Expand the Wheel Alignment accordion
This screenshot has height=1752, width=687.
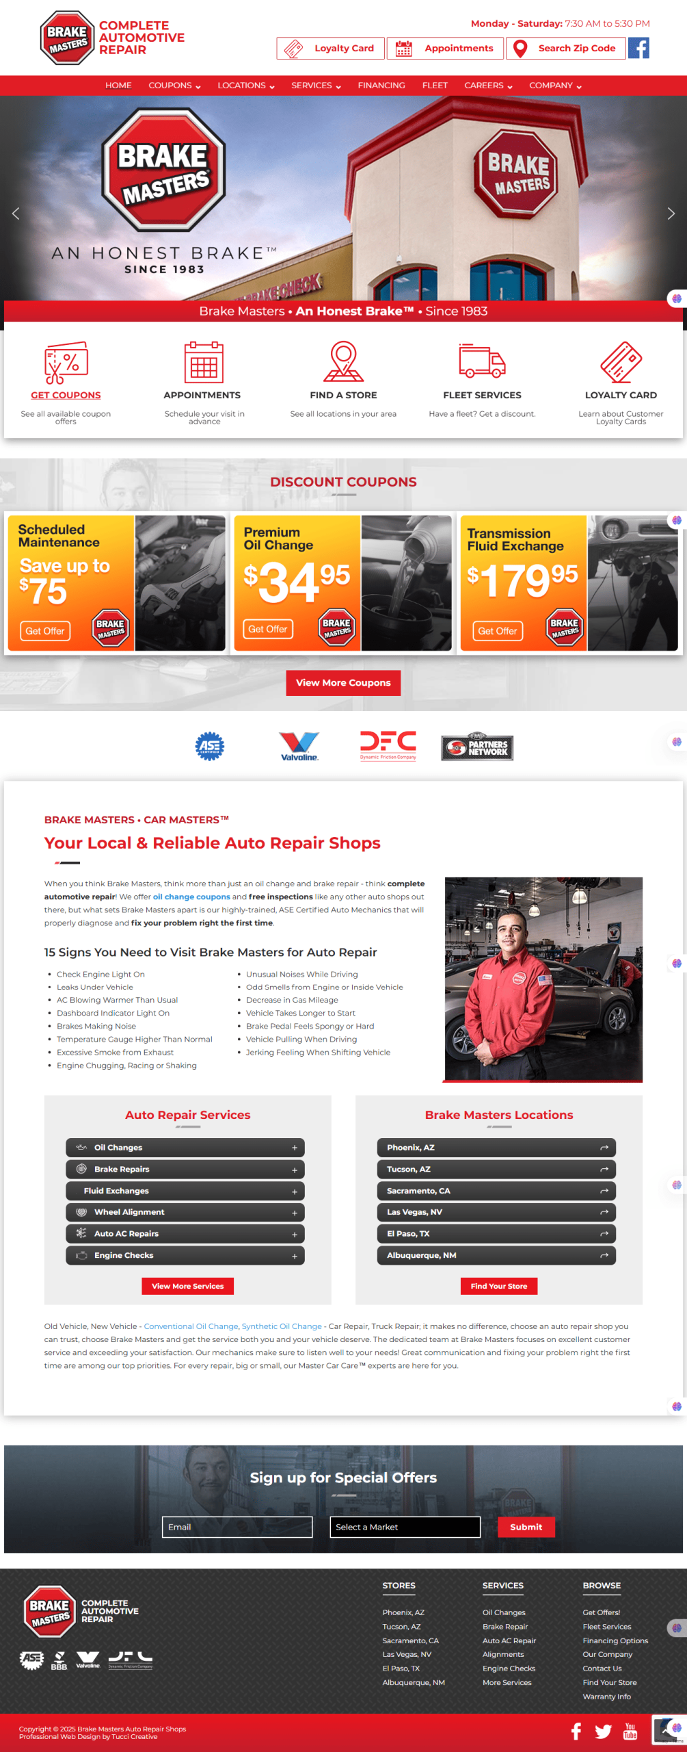tap(185, 1212)
